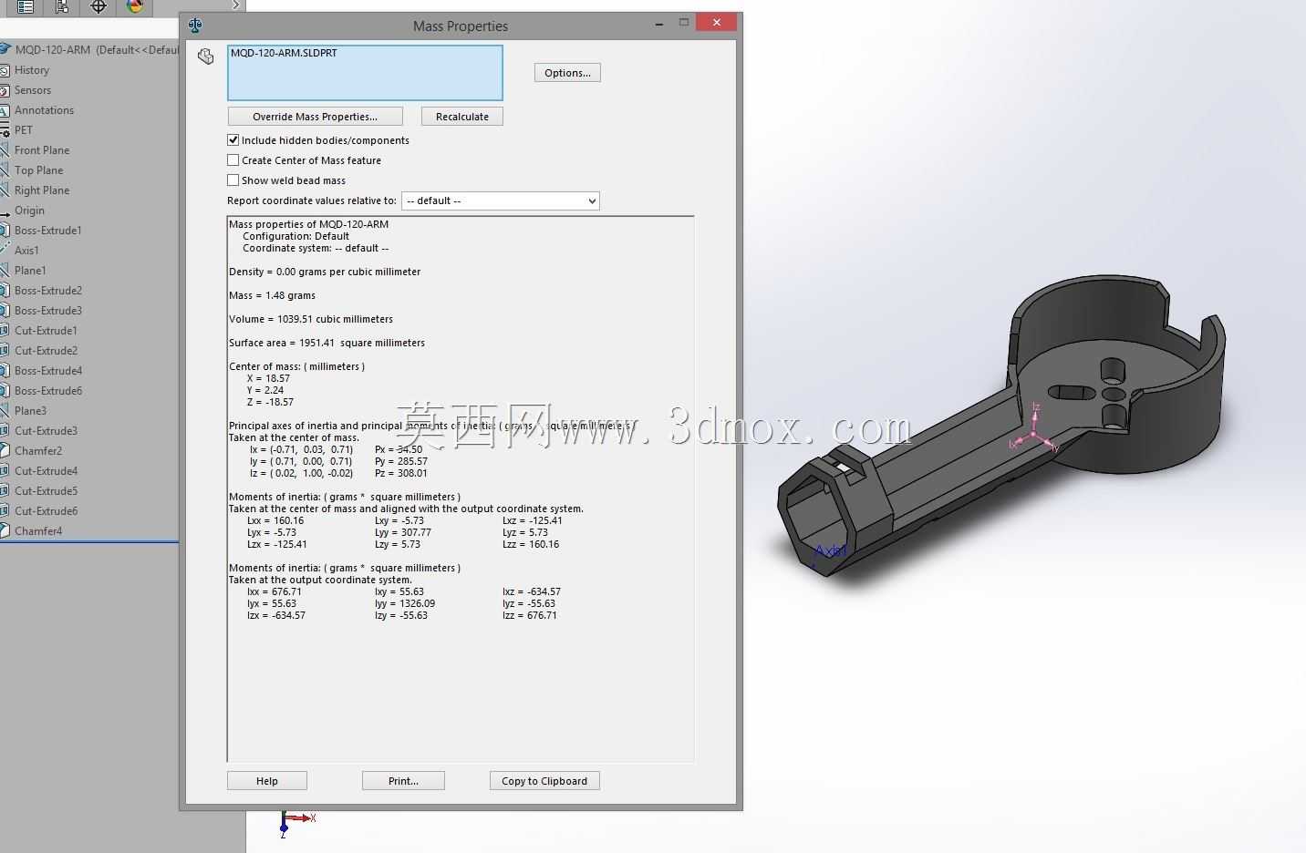Open the DimXpertManager crosshair tab
The image size is (1306, 853).
pyautogui.click(x=98, y=6)
